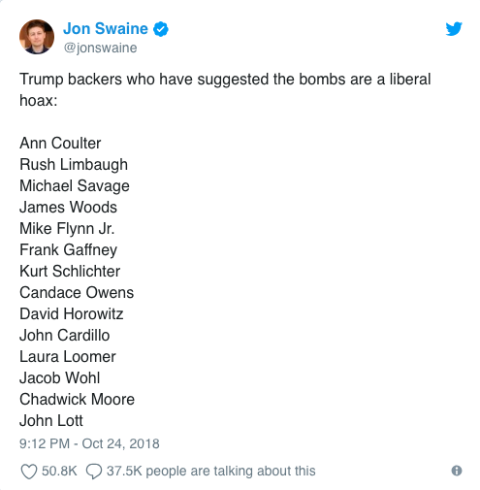
Task: Click the name John Lott
Action: [x=51, y=420]
